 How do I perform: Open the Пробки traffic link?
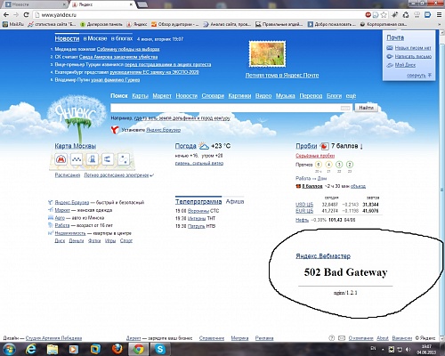pos(306,146)
